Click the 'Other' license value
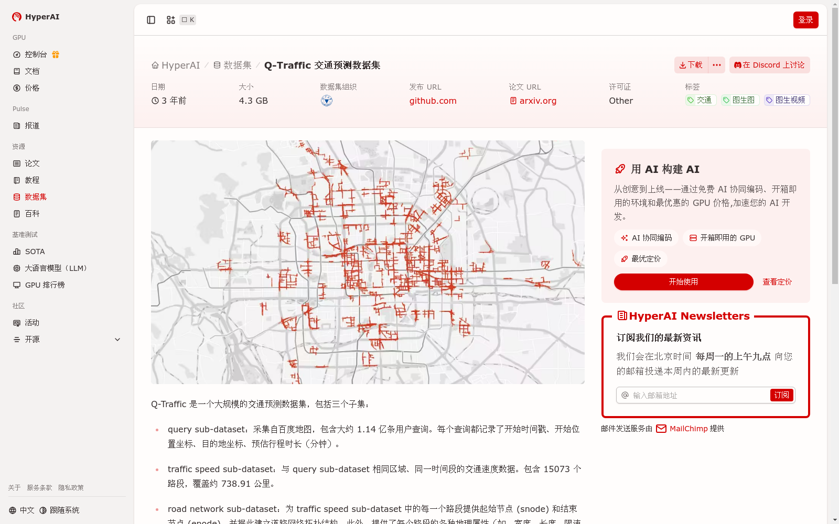The width and height of the screenshot is (839, 524). coord(621,101)
